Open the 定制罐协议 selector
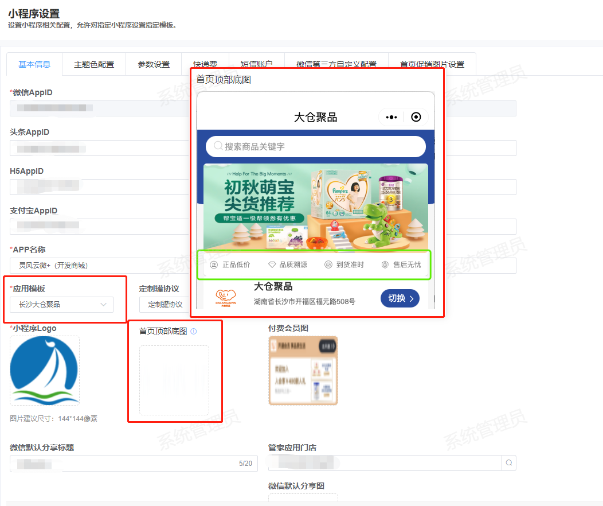 pos(165,305)
